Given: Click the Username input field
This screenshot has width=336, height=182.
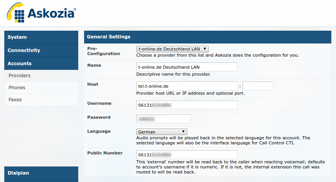Looking at the screenshot, I should pos(186,105).
